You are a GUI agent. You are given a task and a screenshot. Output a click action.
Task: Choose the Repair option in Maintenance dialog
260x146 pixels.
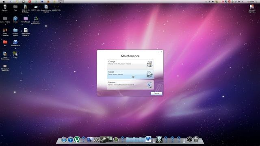pos(130,74)
